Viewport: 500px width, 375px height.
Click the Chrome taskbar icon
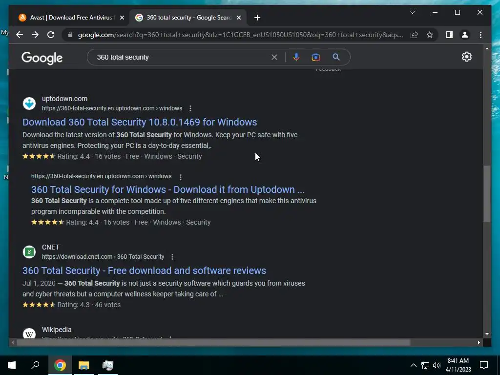[x=60, y=365]
